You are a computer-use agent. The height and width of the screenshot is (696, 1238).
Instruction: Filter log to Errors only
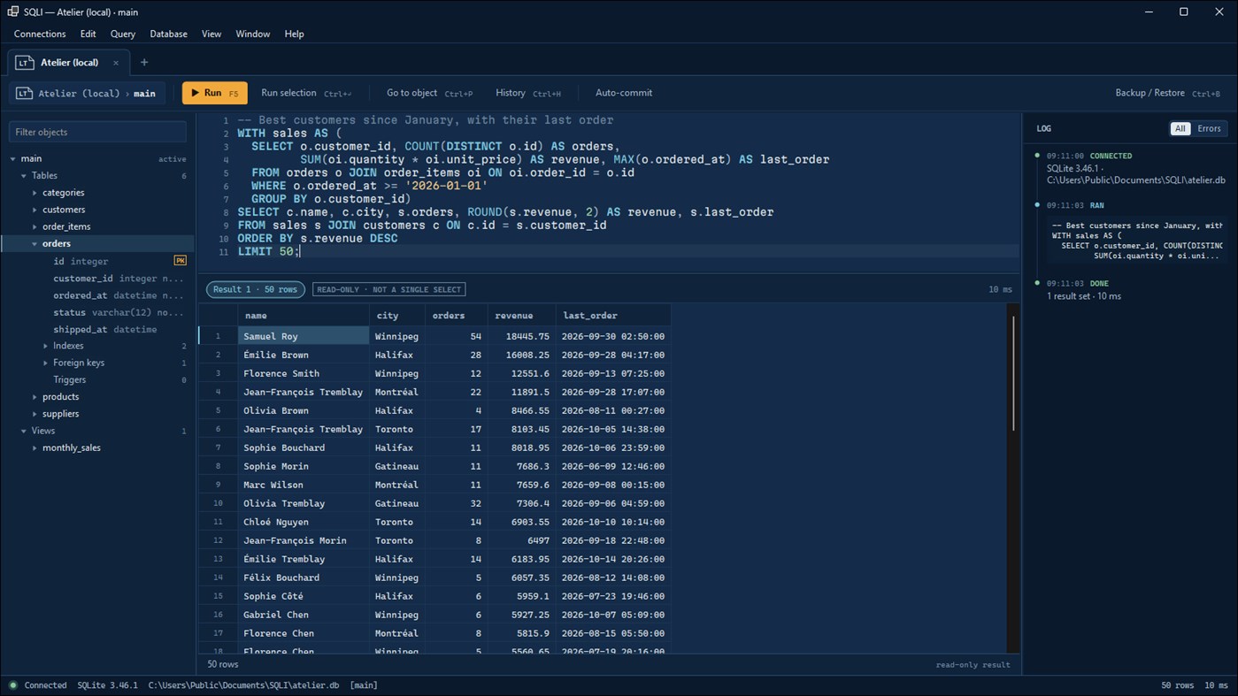coord(1209,128)
